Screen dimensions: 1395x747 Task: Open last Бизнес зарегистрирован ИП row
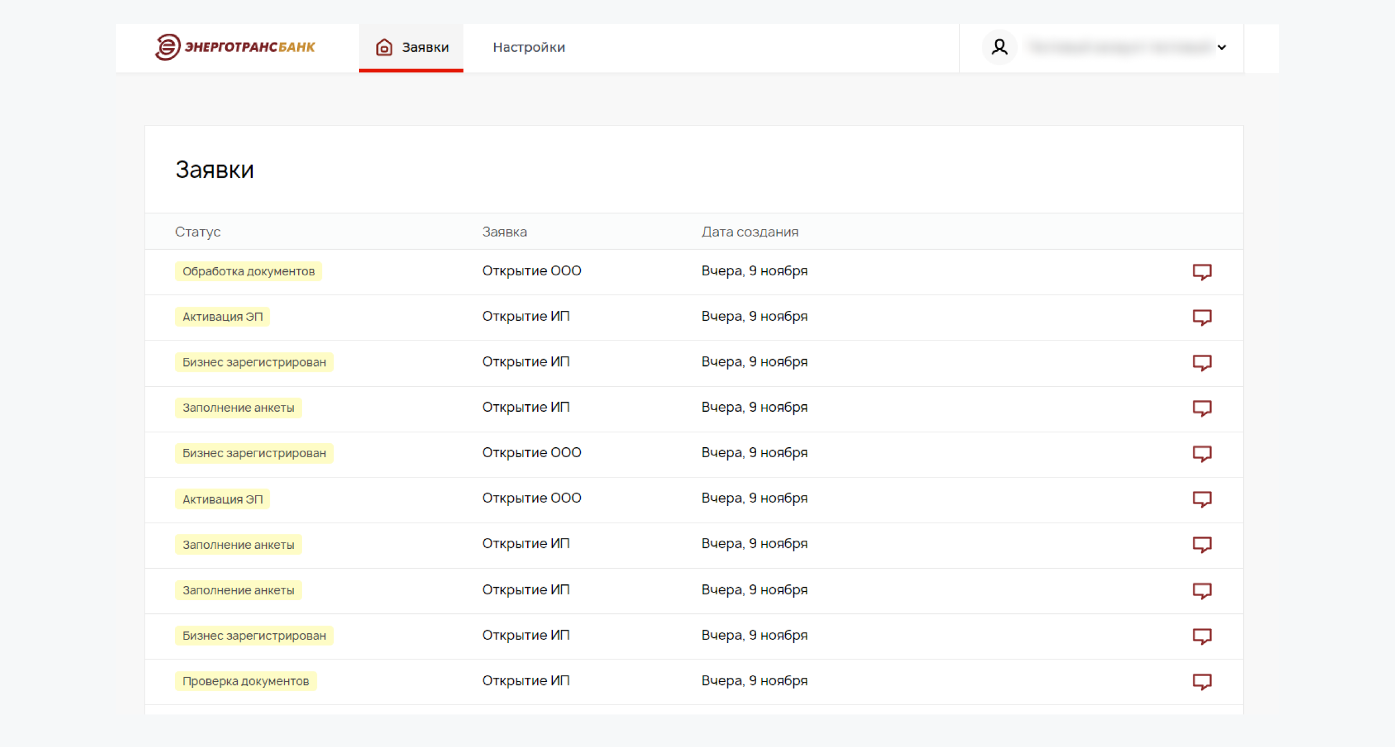tap(525, 635)
